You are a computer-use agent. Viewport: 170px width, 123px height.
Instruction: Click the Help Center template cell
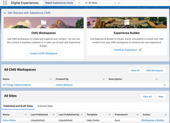click(x=93, y=120)
